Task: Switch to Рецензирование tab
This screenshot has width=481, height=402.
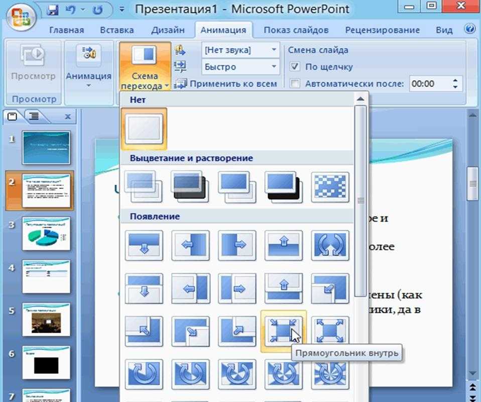Action: [x=382, y=30]
